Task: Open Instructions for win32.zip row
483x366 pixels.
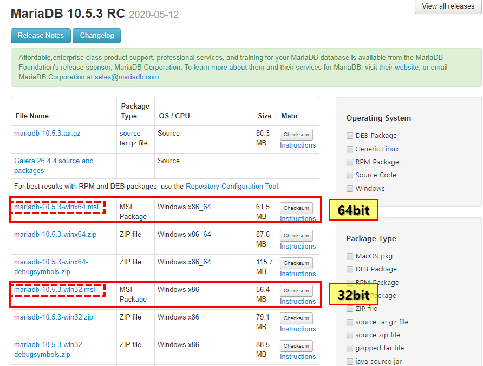Action: [x=298, y=329]
